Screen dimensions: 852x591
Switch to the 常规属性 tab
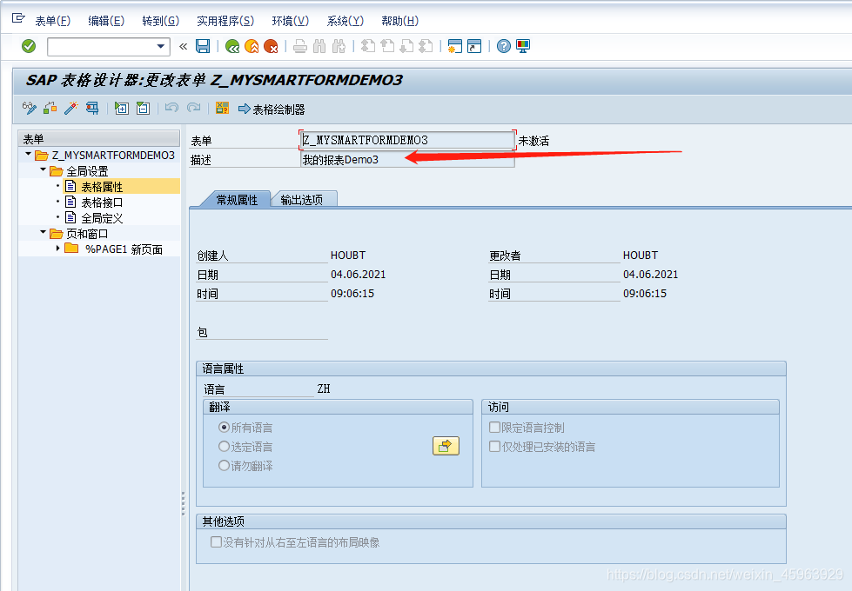pos(237,200)
